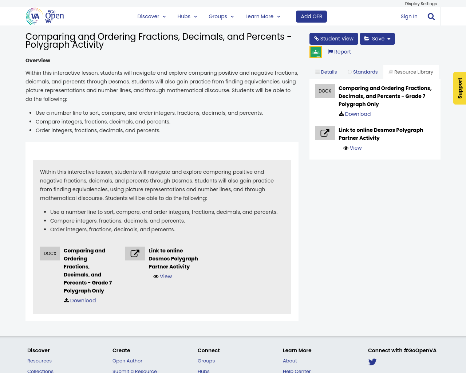Click the Google Classroom share icon

click(316, 52)
